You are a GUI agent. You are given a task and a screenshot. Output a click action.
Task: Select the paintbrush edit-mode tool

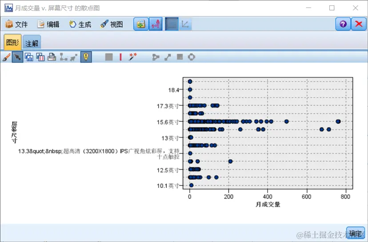point(6,57)
